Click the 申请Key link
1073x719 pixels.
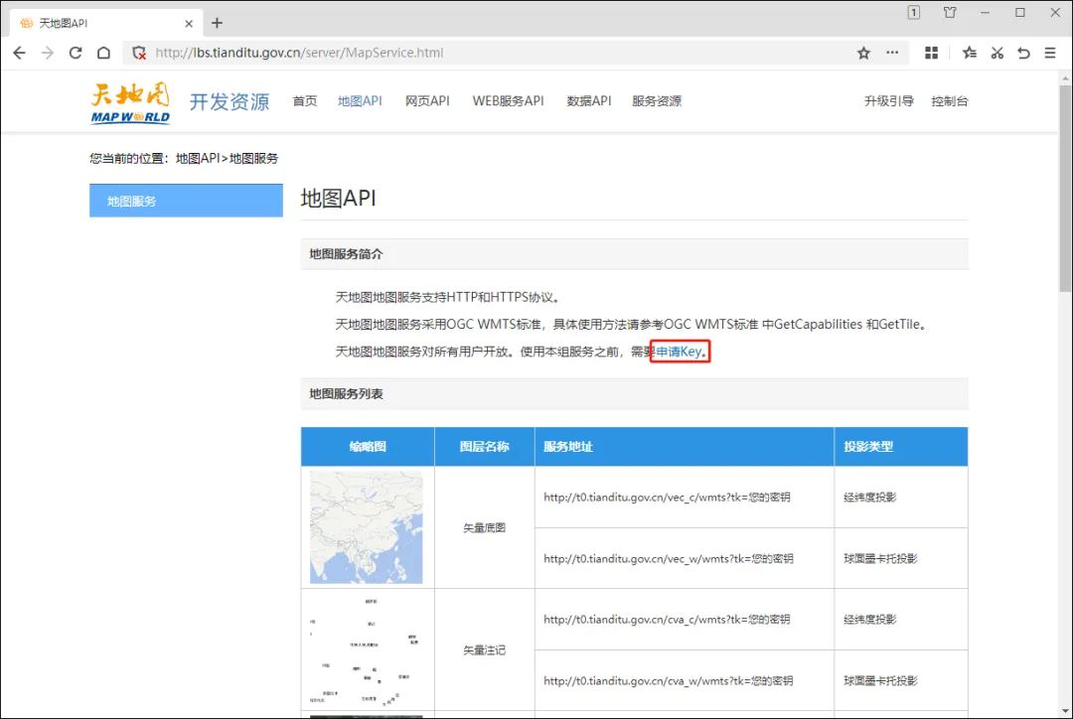pos(679,352)
